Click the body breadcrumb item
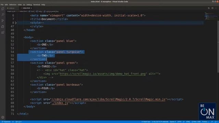This screenshot has width=219, height=123. point(40,11)
